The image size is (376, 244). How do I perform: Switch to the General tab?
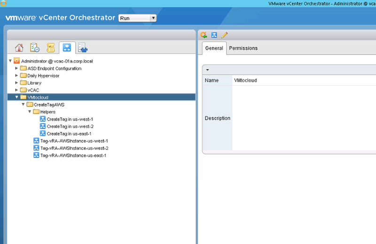214,48
